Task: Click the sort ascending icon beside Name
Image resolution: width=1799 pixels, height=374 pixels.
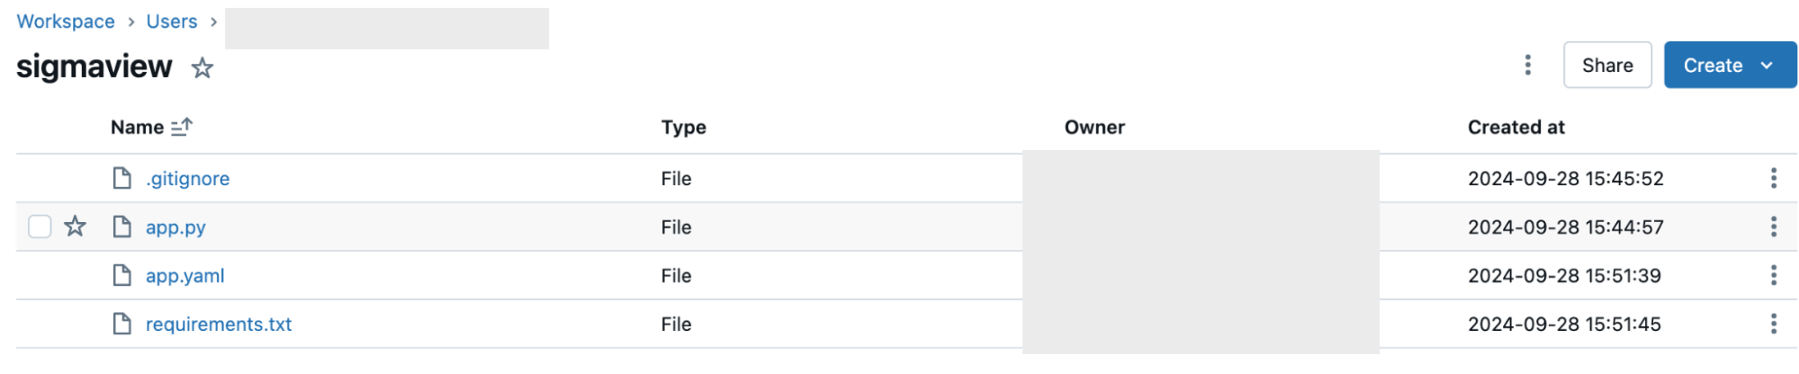Action: point(182,128)
